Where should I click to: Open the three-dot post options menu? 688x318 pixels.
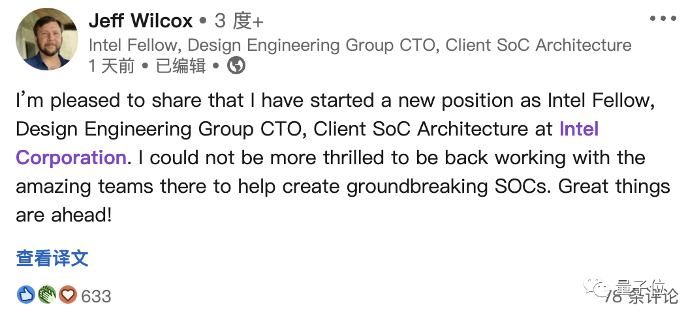coord(663,19)
